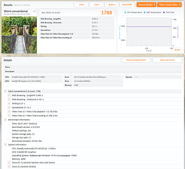
Task: Expand Web Browsing - JunglePin tree row
Action: click(x=9, y=95)
